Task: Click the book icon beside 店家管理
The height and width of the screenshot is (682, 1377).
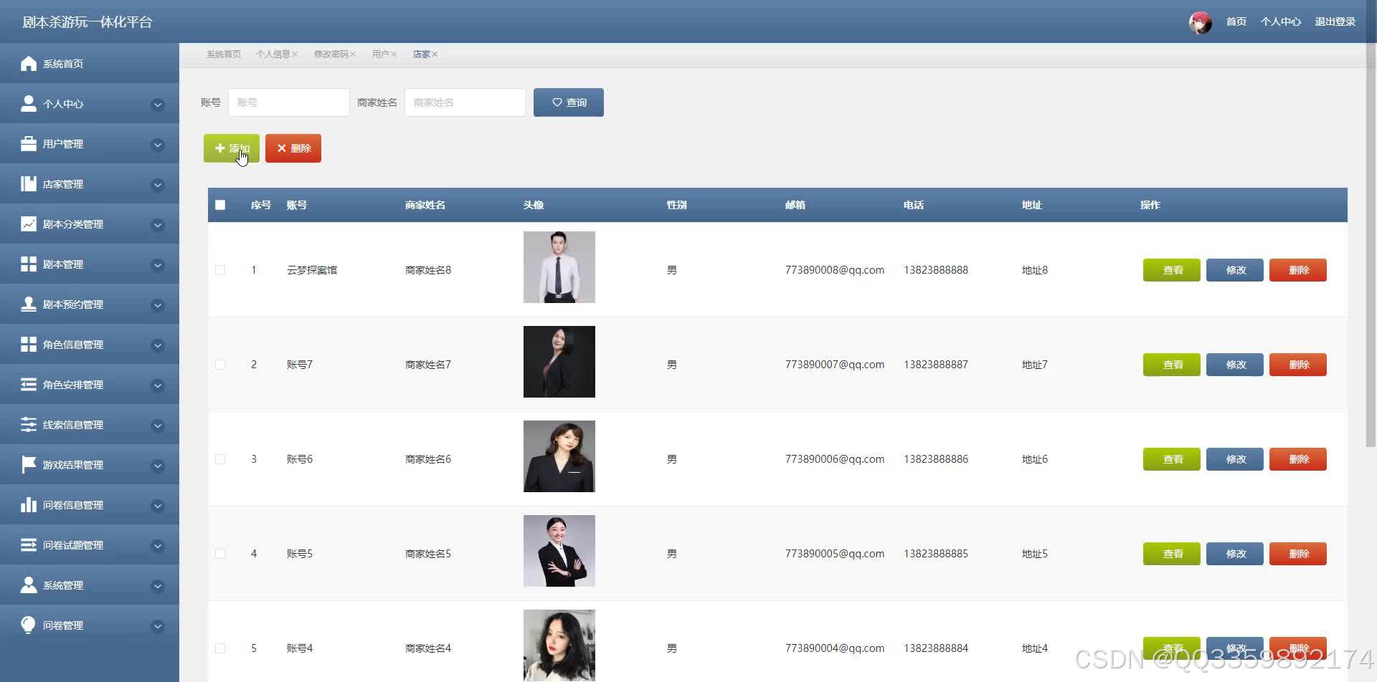Action: 29,184
